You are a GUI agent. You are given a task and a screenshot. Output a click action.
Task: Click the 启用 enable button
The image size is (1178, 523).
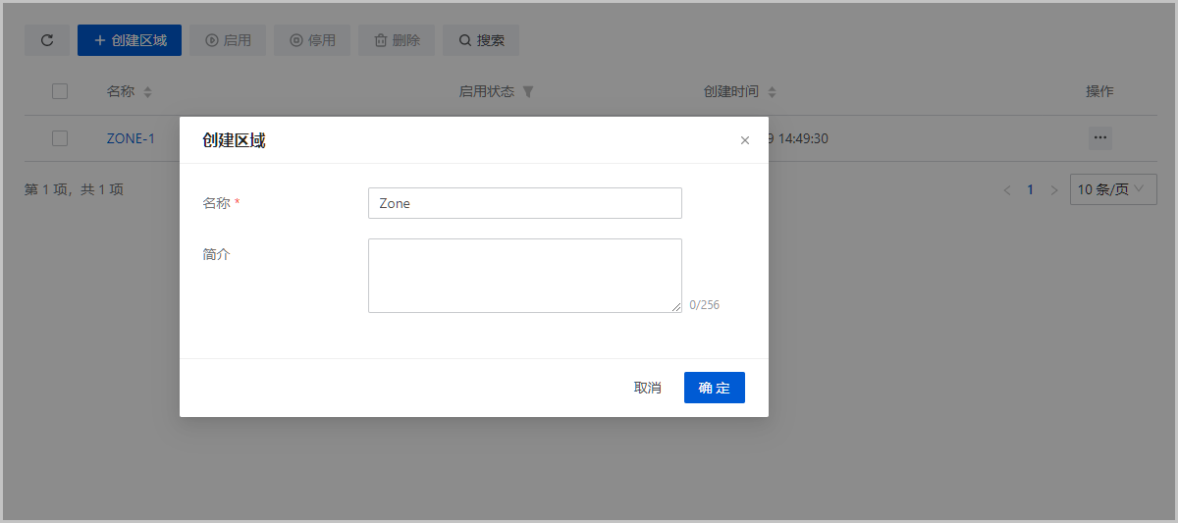click(228, 40)
